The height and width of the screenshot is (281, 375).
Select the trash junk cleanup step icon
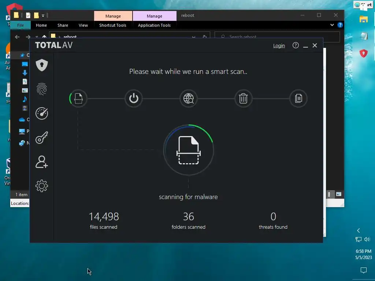tap(243, 98)
